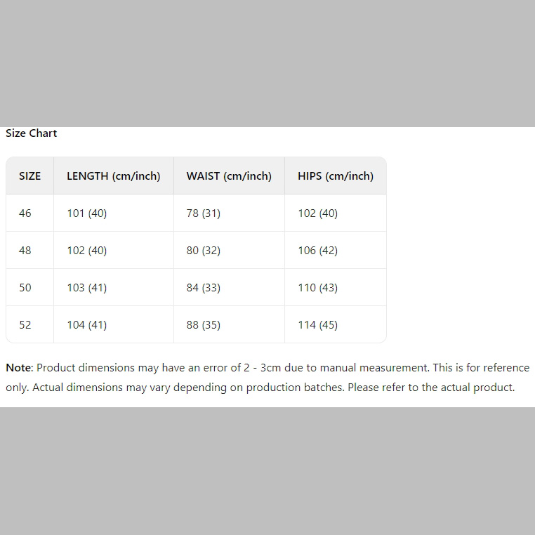This screenshot has width=535, height=535.
Task: Select waist value 88 (35)
Action: point(204,325)
